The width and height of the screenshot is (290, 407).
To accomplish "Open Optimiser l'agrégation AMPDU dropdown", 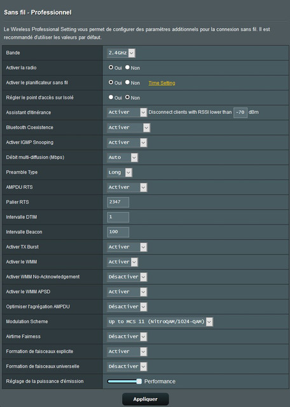I will tap(127, 307).
